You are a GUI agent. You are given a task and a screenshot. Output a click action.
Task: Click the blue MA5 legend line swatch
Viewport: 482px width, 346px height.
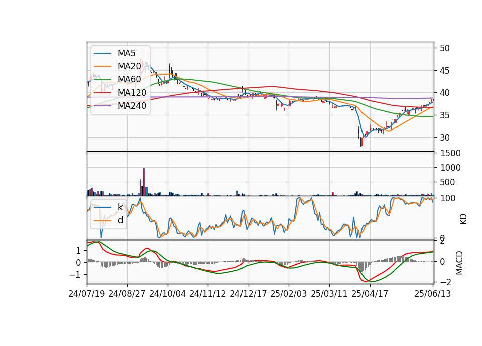pyautogui.click(x=102, y=53)
